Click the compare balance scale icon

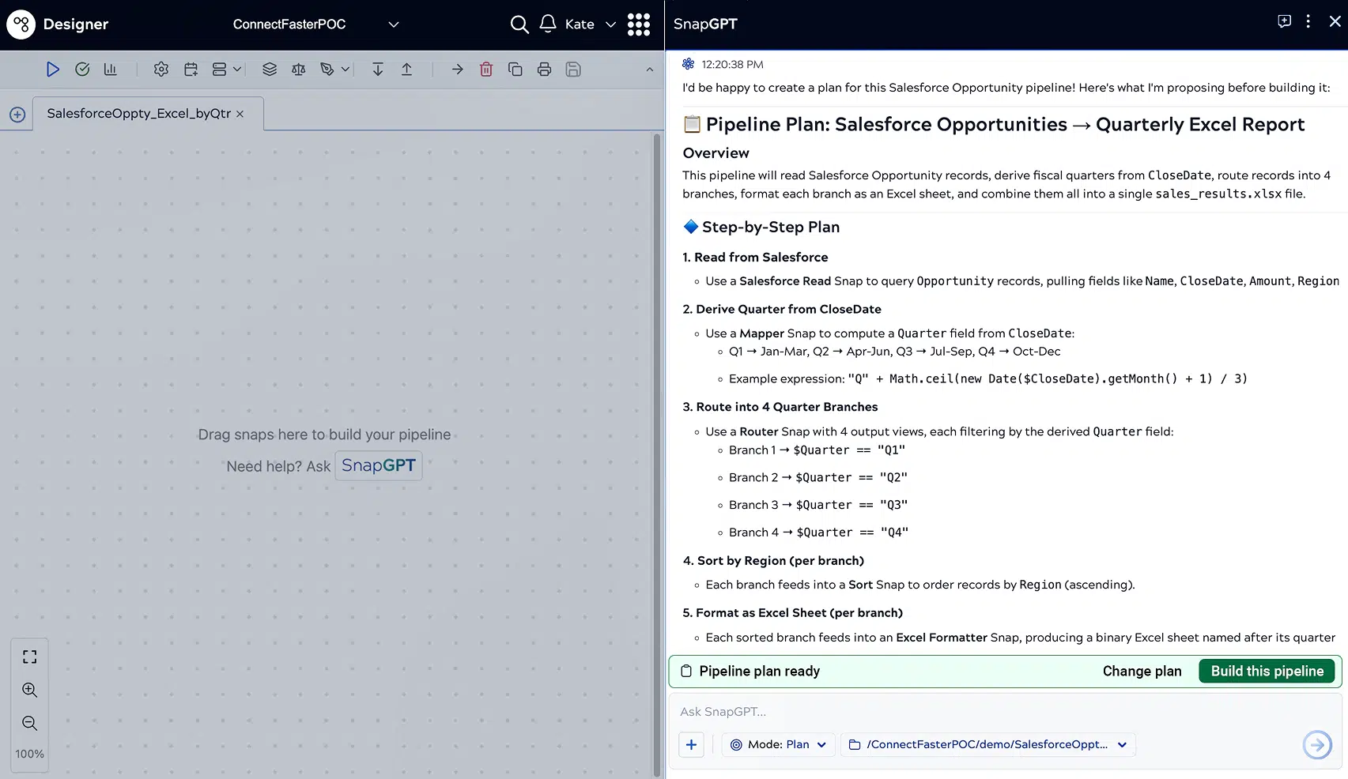298,70
